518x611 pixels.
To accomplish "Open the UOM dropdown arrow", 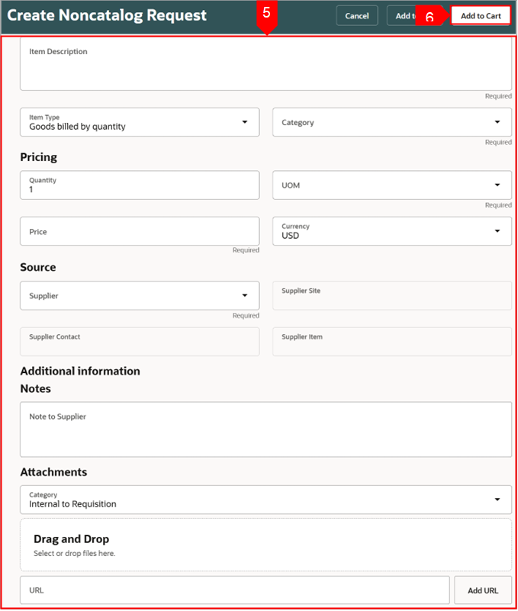I will (x=497, y=185).
